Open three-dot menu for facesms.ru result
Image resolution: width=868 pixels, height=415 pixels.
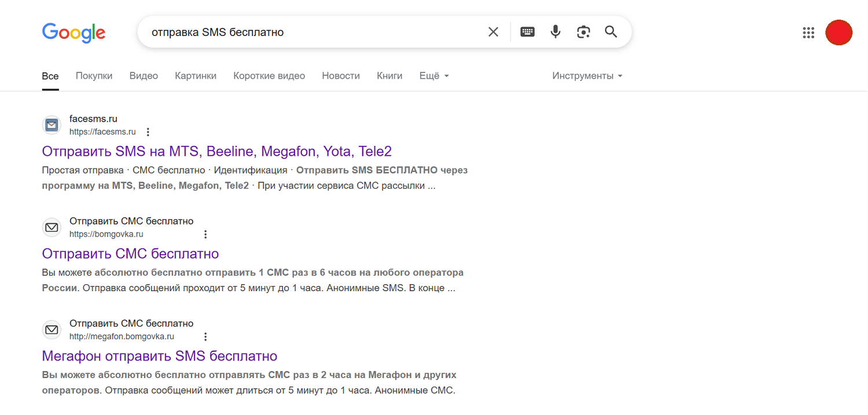tap(148, 132)
